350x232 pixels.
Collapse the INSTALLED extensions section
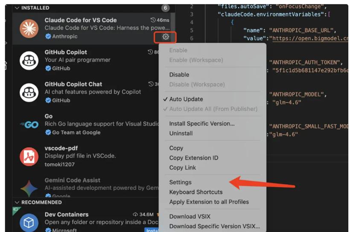17,8
